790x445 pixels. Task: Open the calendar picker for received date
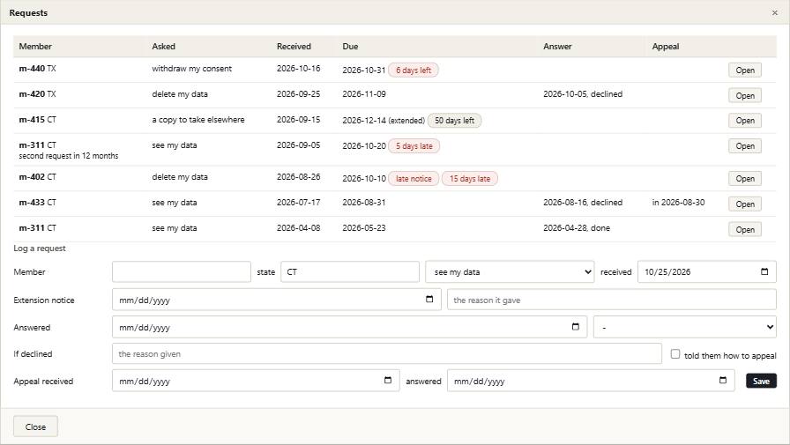(764, 271)
